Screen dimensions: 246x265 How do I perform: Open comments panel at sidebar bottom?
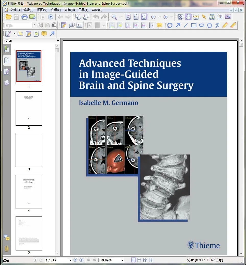point(7,237)
